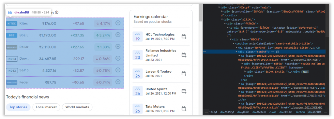Click the Kitex 4.17% change chip

[103, 23]
